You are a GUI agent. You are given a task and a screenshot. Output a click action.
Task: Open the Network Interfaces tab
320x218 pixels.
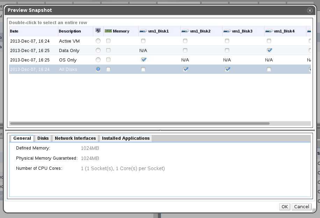coord(75,138)
